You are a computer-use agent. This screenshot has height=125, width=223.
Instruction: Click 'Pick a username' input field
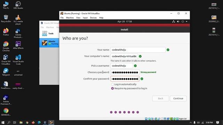[122, 66]
